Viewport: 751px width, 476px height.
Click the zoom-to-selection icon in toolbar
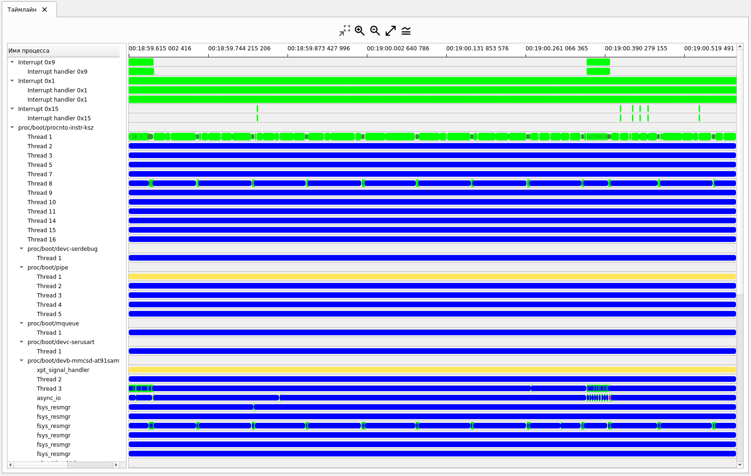point(344,31)
